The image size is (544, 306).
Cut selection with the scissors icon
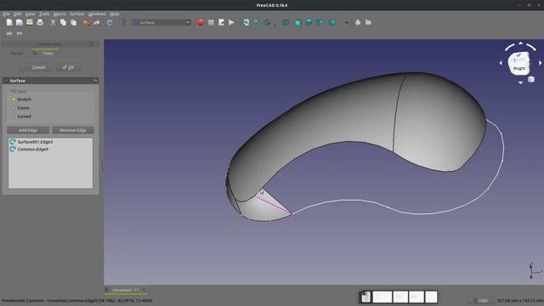click(x=53, y=23)
